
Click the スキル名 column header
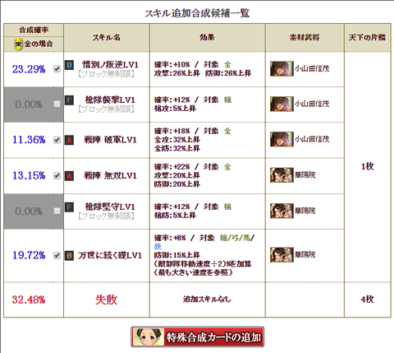point(107,37)
